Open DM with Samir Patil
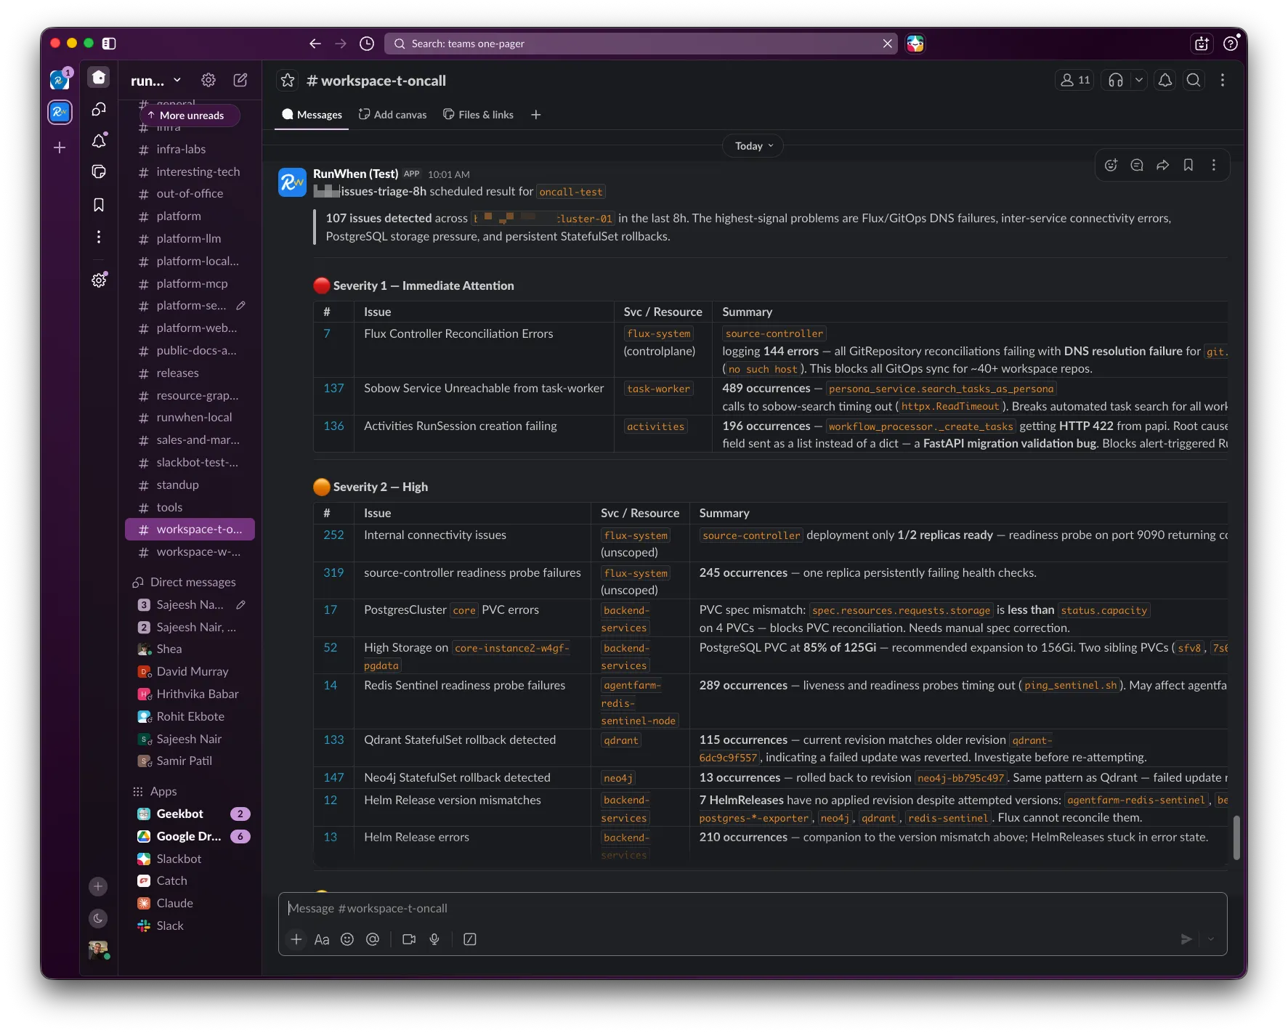The height and width of the screenshot is (1033, 1288). pyautogui.click(x=190, y=761)
